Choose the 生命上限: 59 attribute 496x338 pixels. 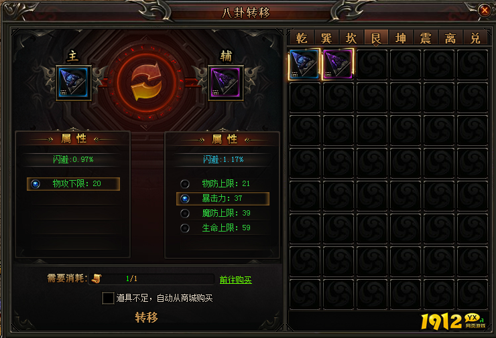[185, 228]
